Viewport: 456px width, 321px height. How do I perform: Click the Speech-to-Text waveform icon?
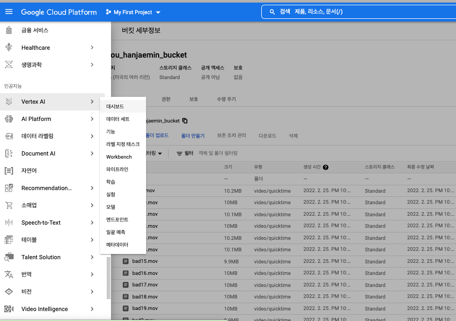click(x=9, y=223)
